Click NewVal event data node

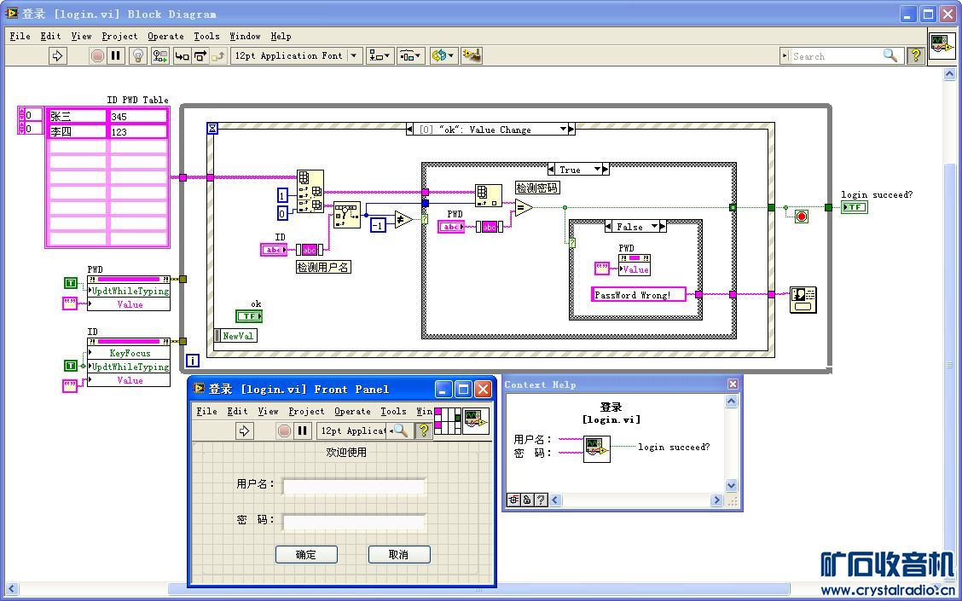(x=236, y=336)
